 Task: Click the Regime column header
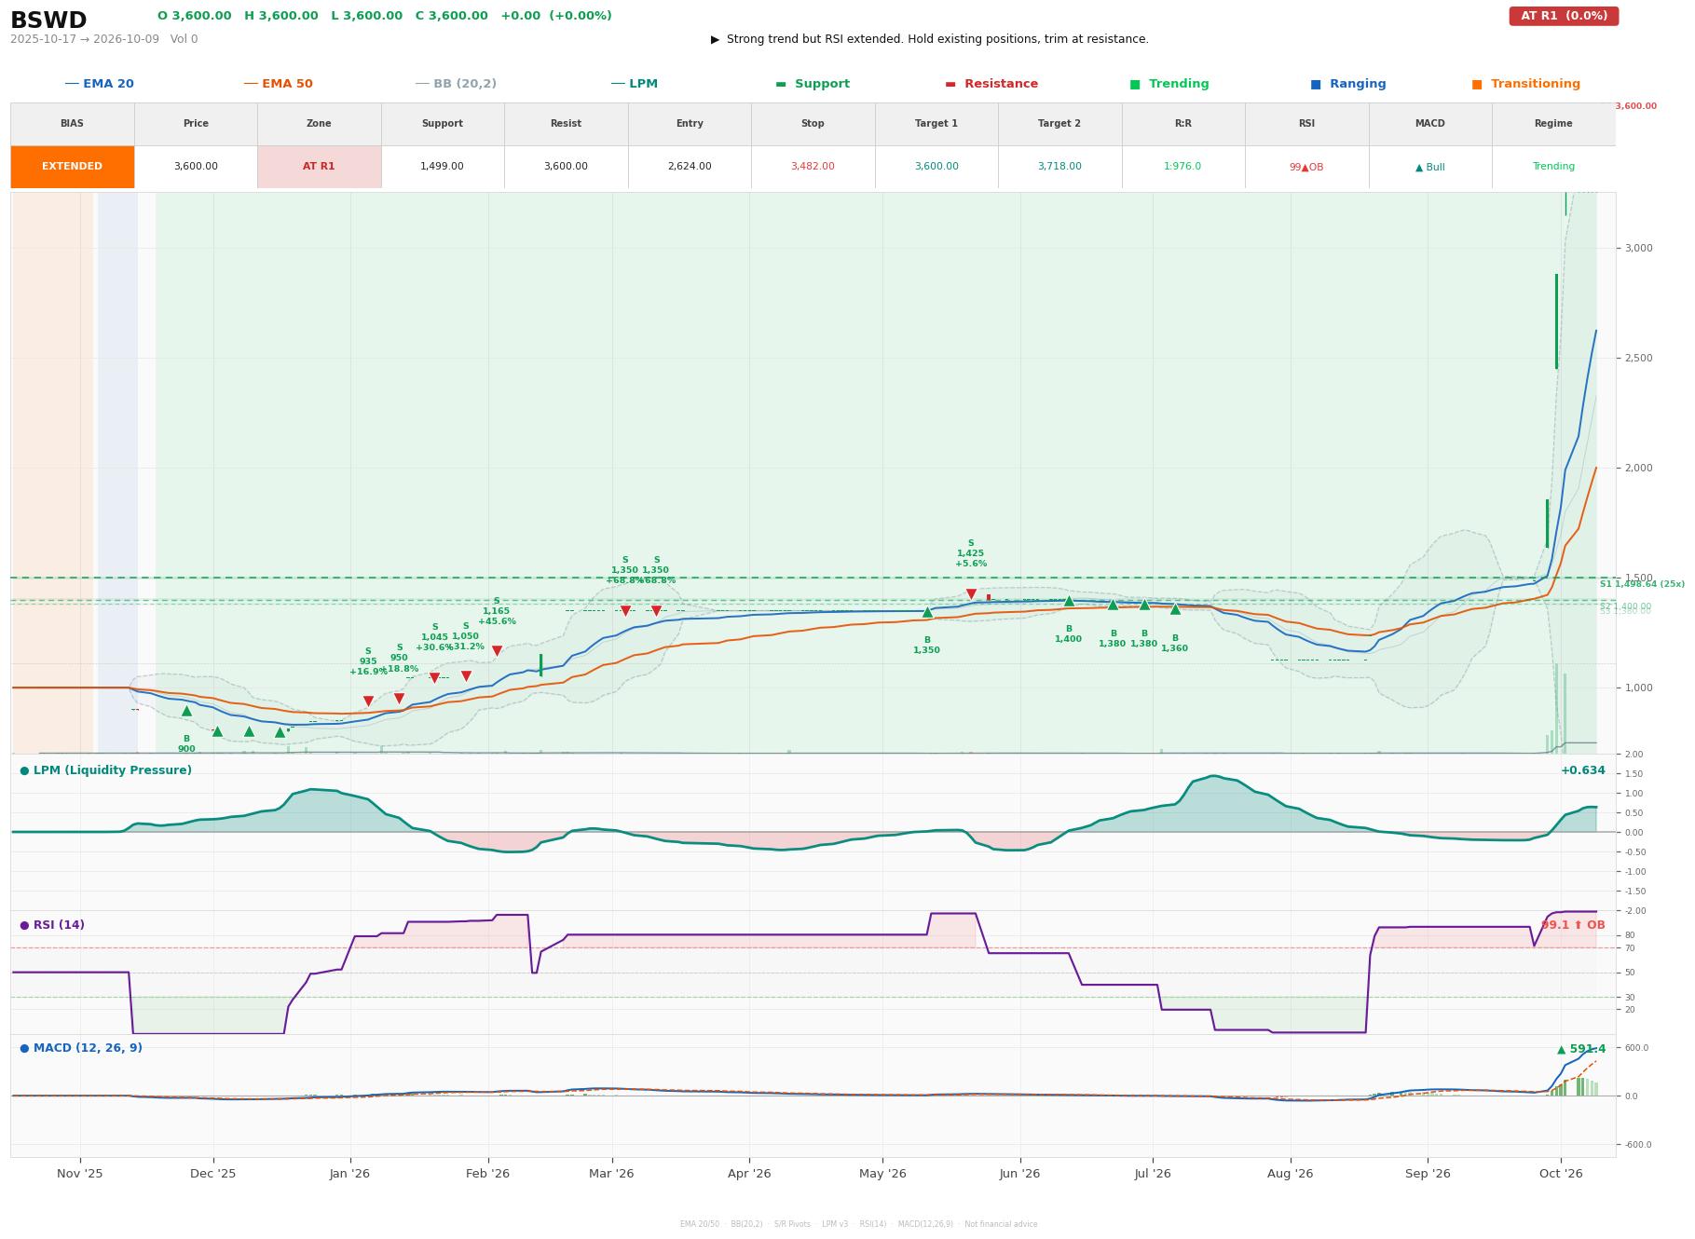point(1553,124)
